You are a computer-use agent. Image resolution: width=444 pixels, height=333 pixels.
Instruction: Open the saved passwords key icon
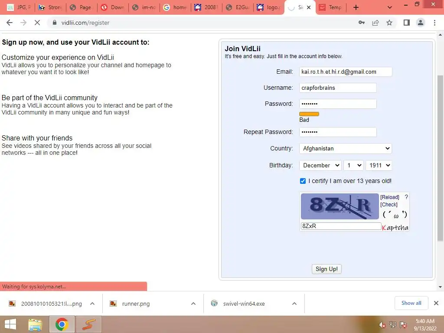(362, 23)
